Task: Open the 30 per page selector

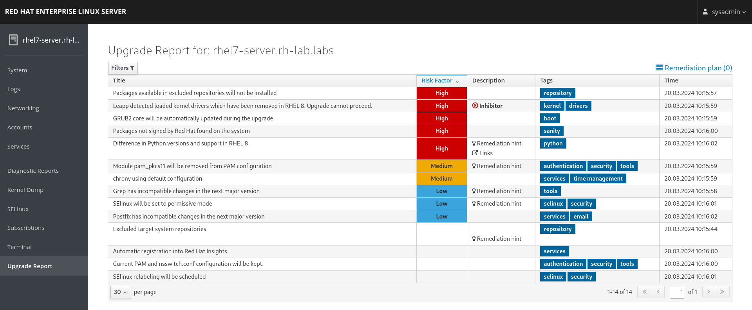Action: (120, 292)
